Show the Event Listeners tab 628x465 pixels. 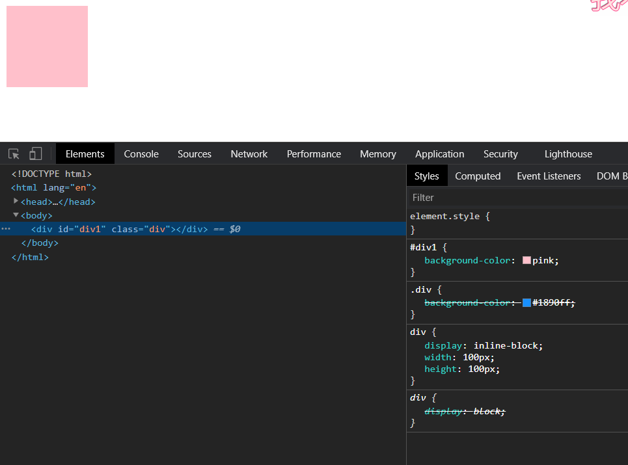click(549, 176)
